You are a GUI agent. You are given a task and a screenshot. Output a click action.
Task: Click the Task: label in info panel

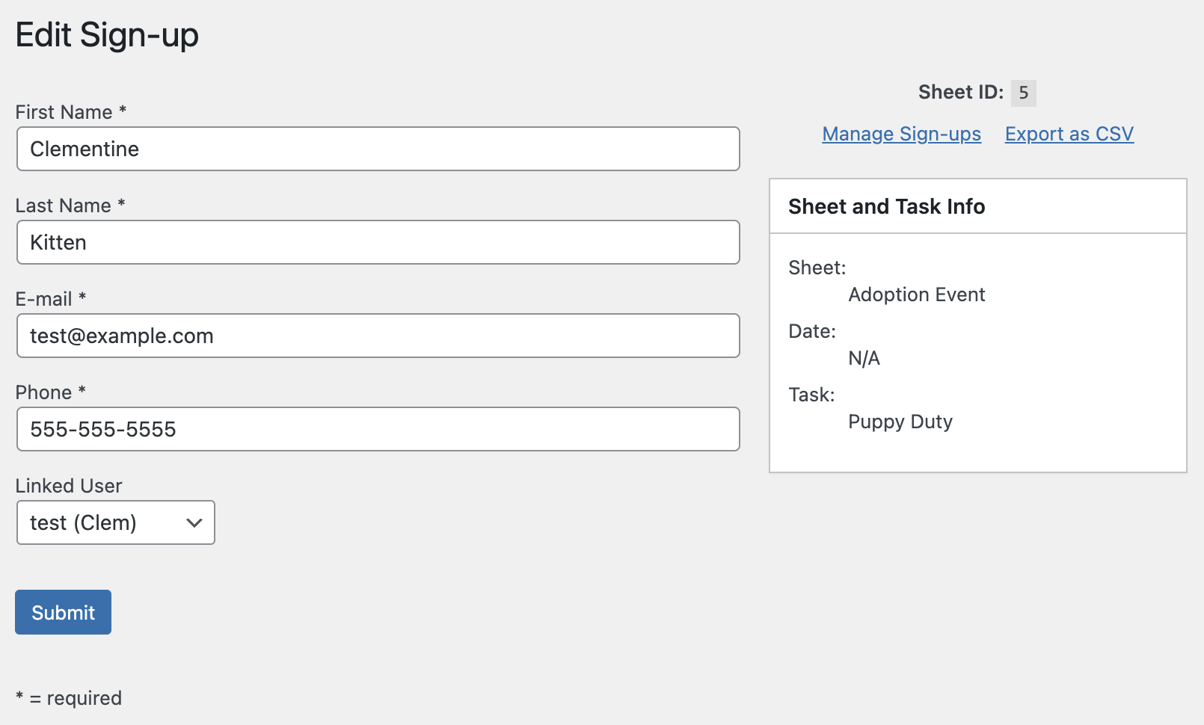[x=811, y=395]
